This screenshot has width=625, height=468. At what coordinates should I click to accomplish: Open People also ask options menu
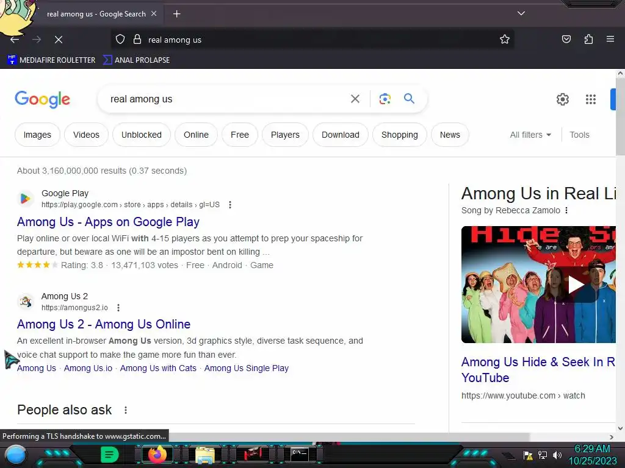click(x=126, y=410)
